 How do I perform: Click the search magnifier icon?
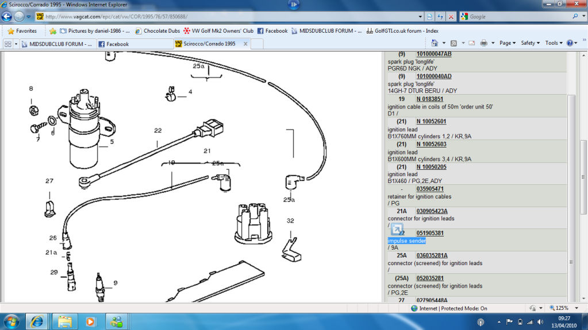pyautogui.click(x=575, y=17)
